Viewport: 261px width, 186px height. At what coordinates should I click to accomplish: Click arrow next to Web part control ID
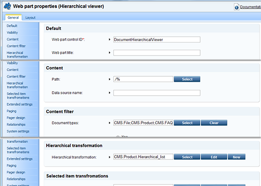click(109, 40)
